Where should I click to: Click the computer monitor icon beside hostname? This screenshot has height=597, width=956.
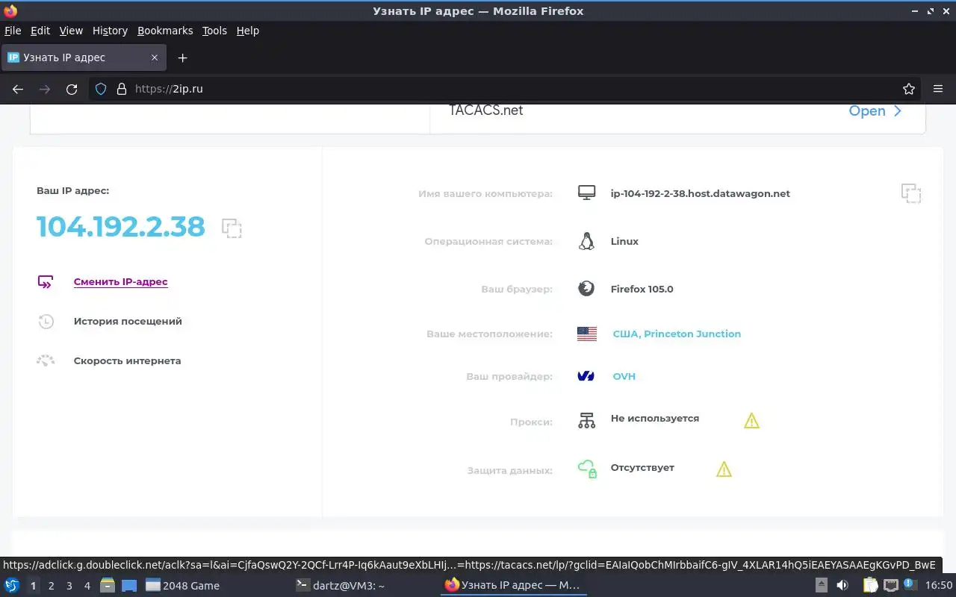[586, 193]
